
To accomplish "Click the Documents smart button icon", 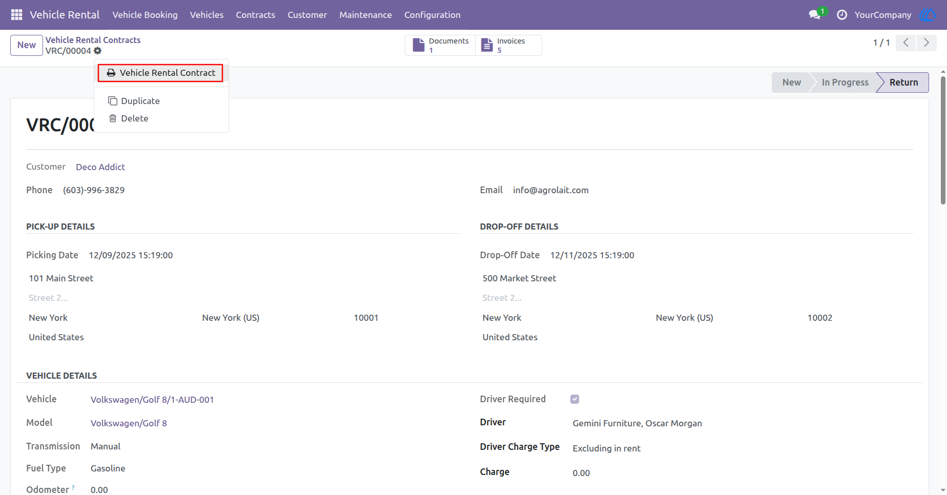I will (x=419, y=45).
